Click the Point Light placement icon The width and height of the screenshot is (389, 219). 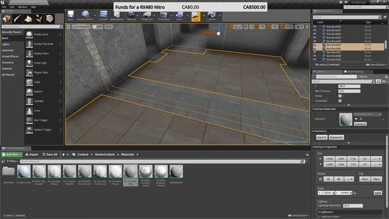[29, 63]
